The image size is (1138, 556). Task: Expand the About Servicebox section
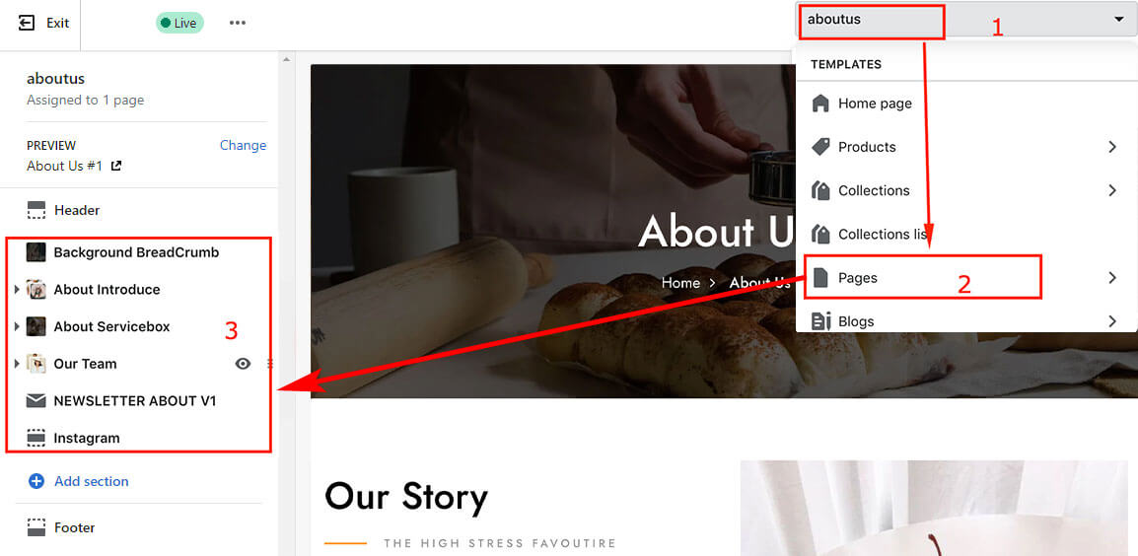coord(17,326)
